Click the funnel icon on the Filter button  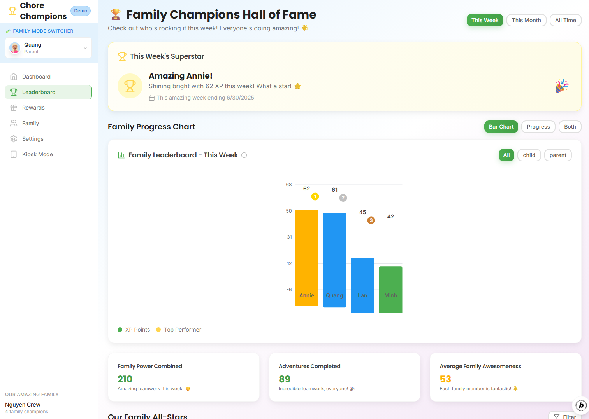pos(557,416)
